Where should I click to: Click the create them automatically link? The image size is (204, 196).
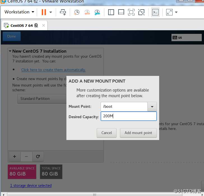coord(53,70)
